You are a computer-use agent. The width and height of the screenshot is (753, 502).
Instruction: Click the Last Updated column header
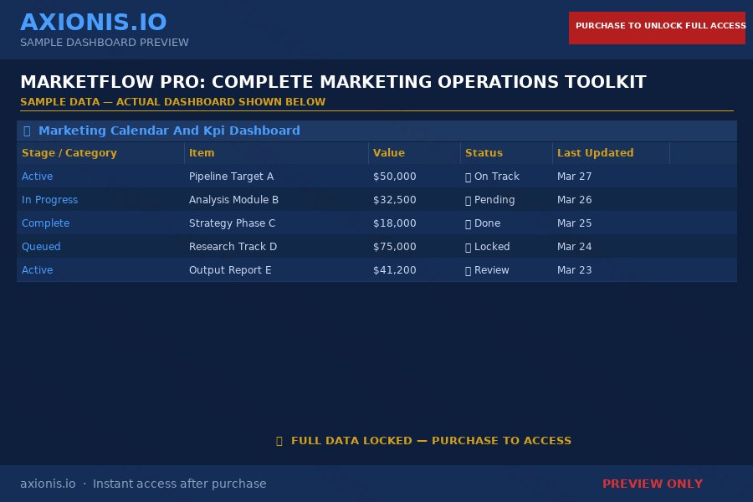click(x=596, y=153)
